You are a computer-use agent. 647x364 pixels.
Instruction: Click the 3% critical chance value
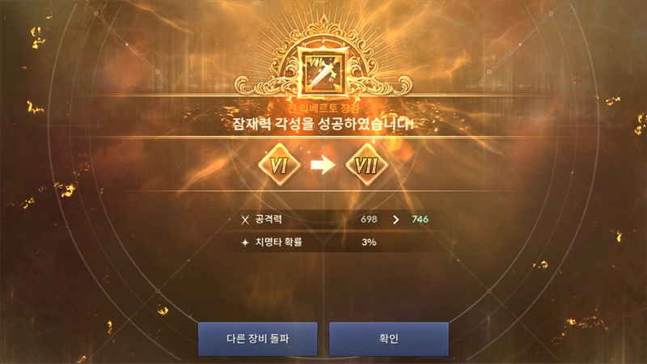click(369, 242)
